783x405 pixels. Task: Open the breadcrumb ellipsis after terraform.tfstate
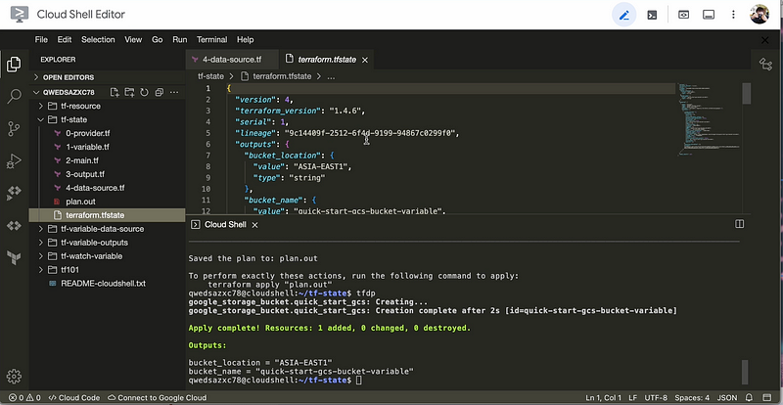click(x=331, y=77)
